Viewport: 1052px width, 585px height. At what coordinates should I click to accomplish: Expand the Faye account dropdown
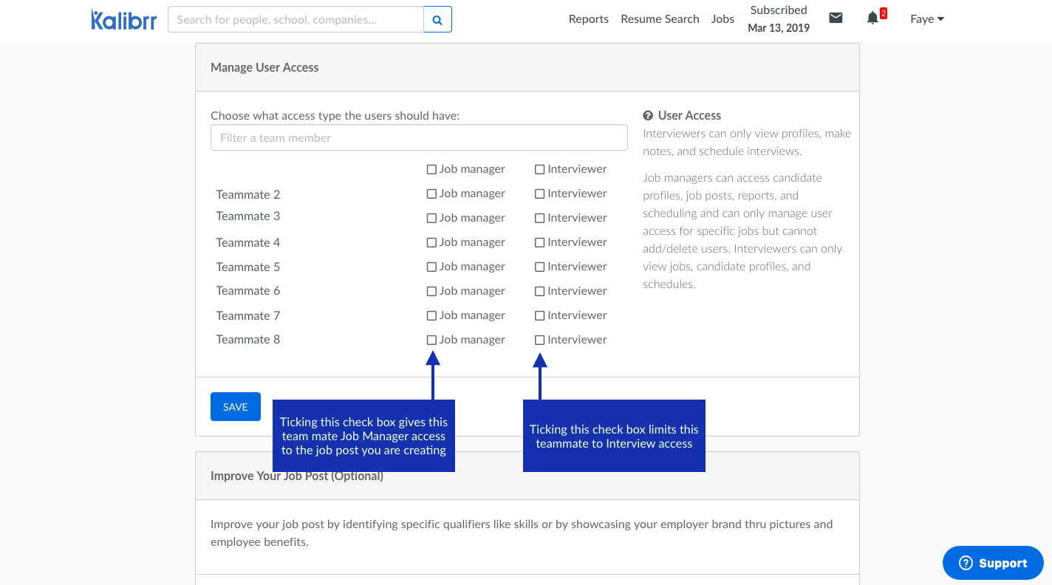point(926,19)
